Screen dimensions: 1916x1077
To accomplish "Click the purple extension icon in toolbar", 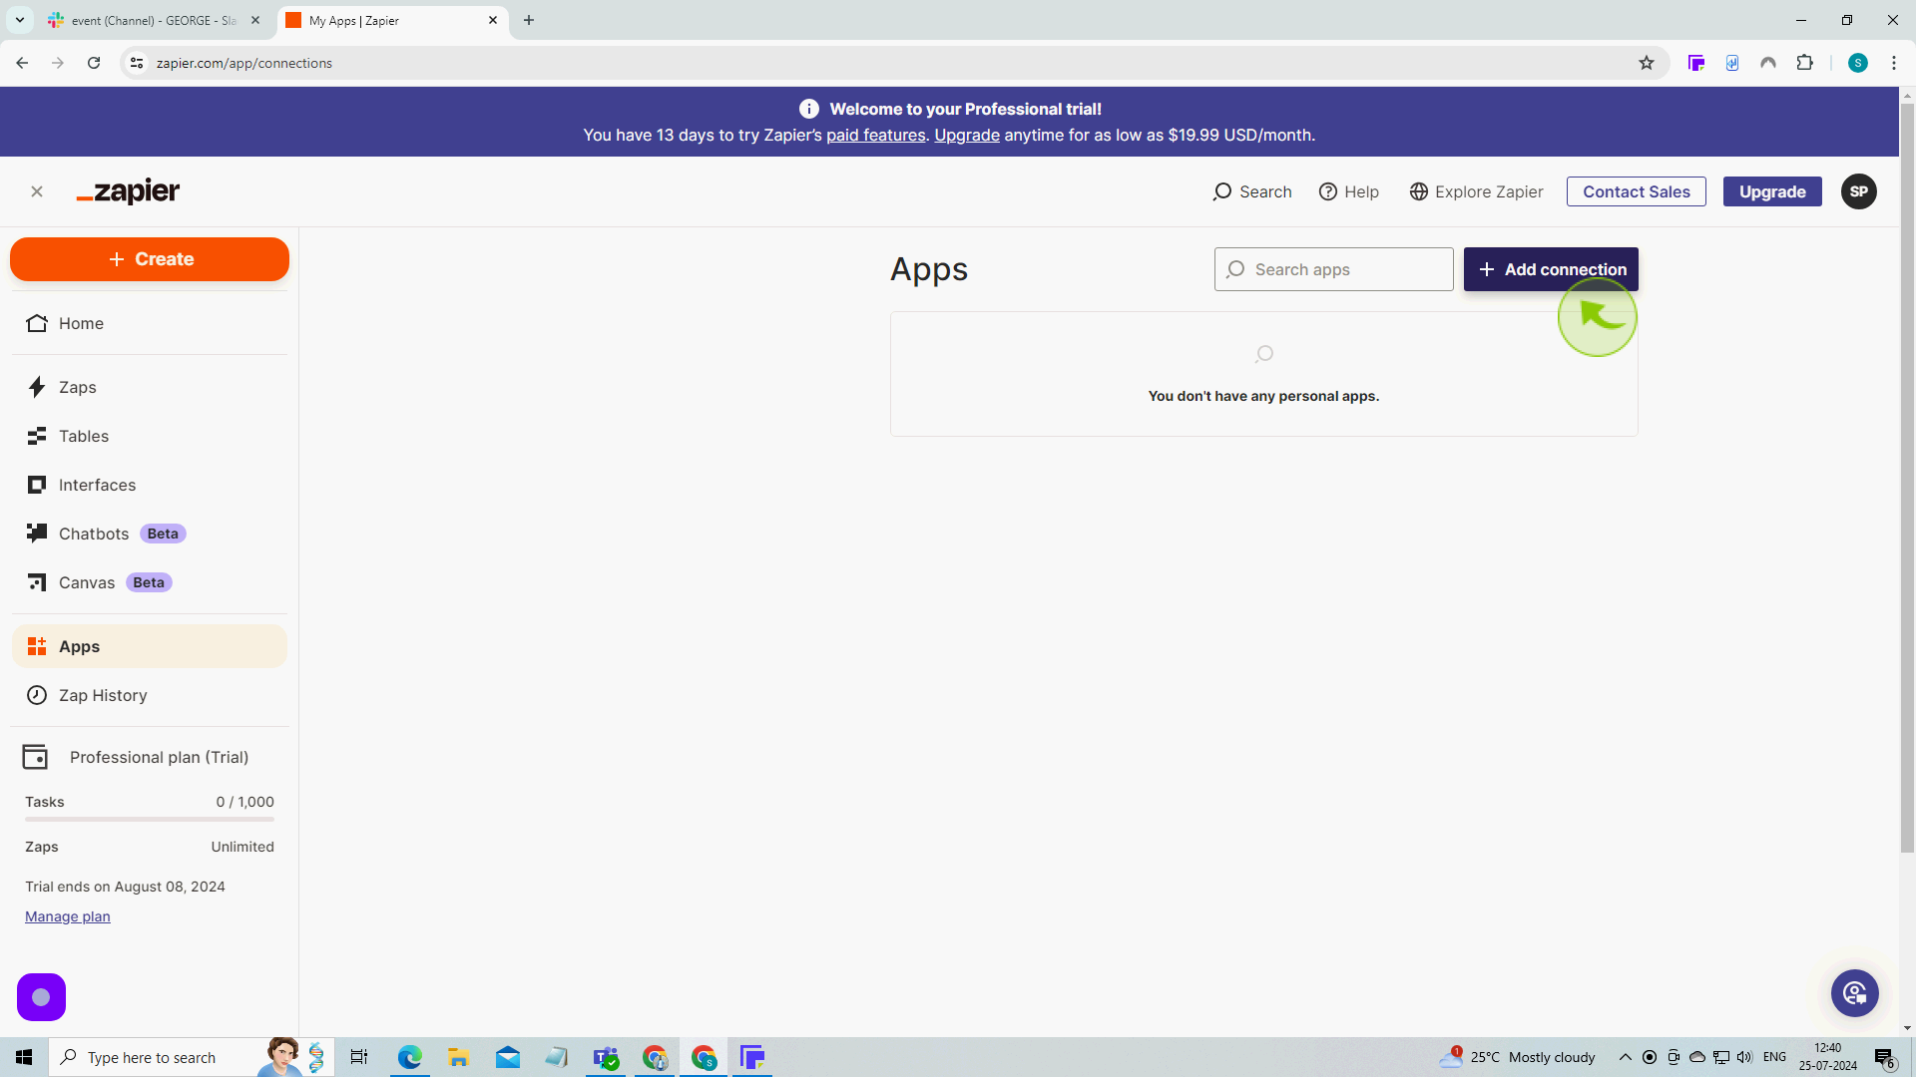I will point(1696,63).
